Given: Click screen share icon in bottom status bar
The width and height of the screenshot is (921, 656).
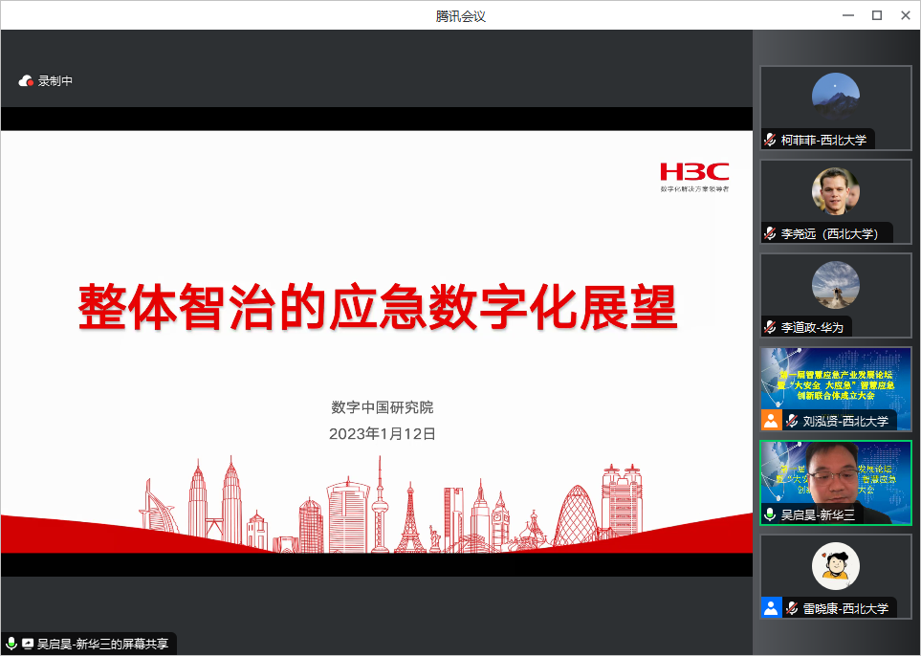Looking at the screenshot, I should pos(28,645).
